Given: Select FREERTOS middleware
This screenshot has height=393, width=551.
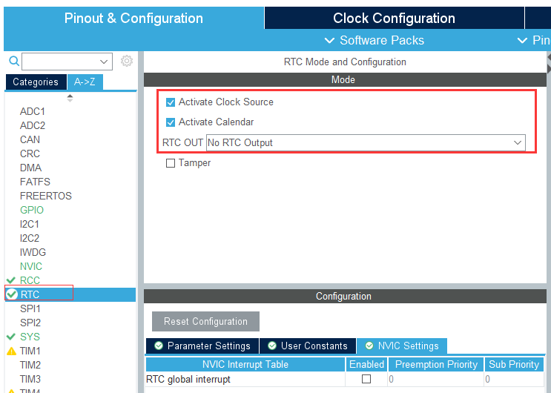Looking at the screenshot, I should 46,196.
